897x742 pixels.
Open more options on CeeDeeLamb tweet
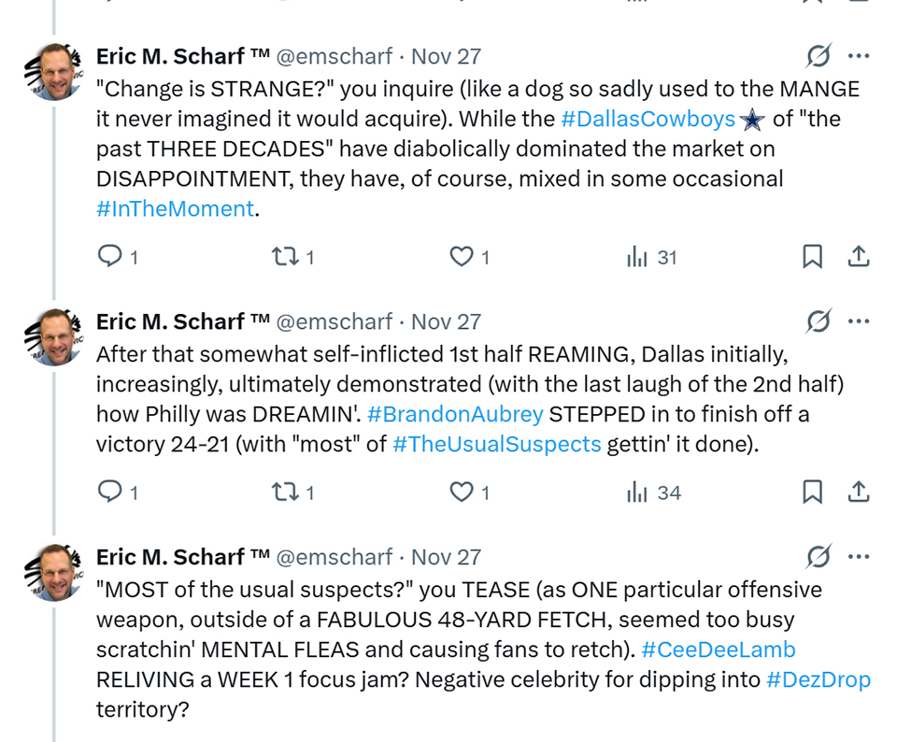[859, 558]
